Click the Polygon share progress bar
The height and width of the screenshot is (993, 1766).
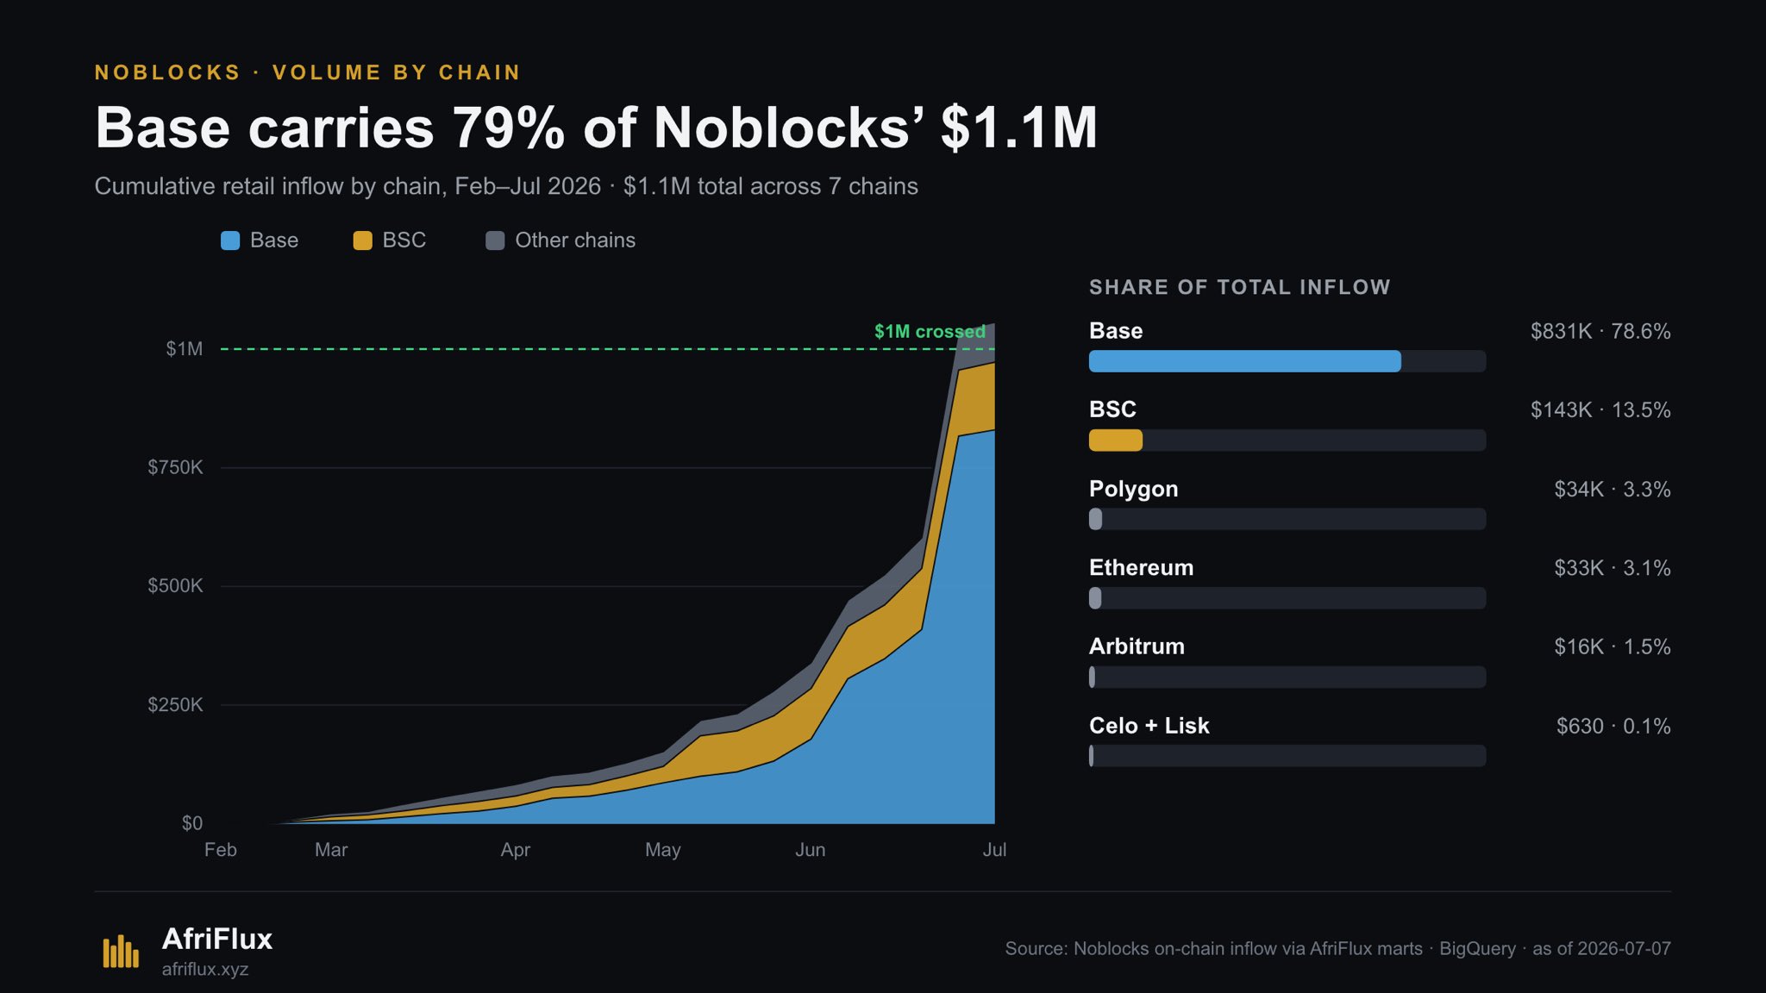click(x=1287, y=519)
